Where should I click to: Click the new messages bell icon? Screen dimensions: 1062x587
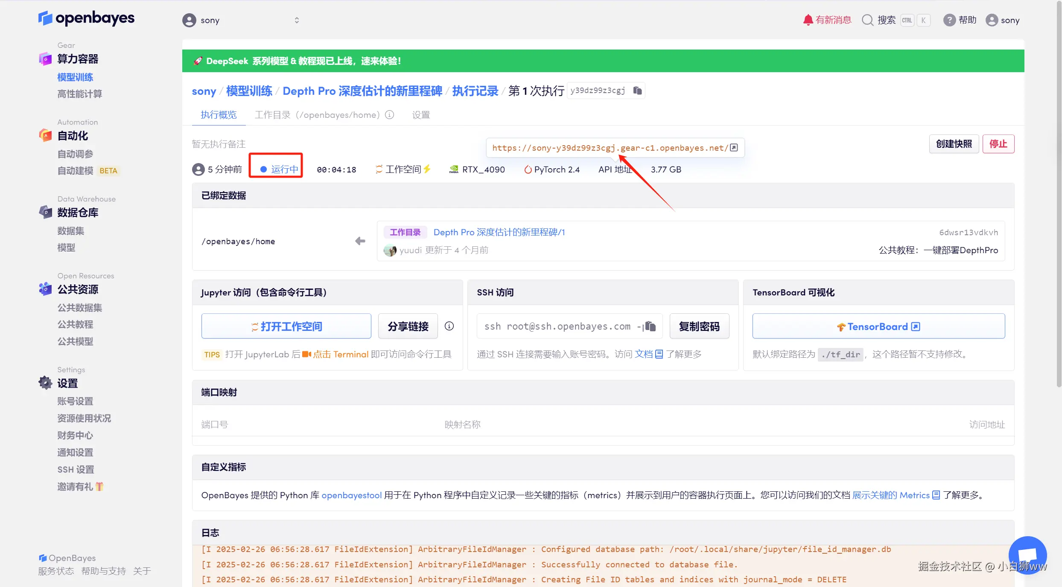coord(808,20)
